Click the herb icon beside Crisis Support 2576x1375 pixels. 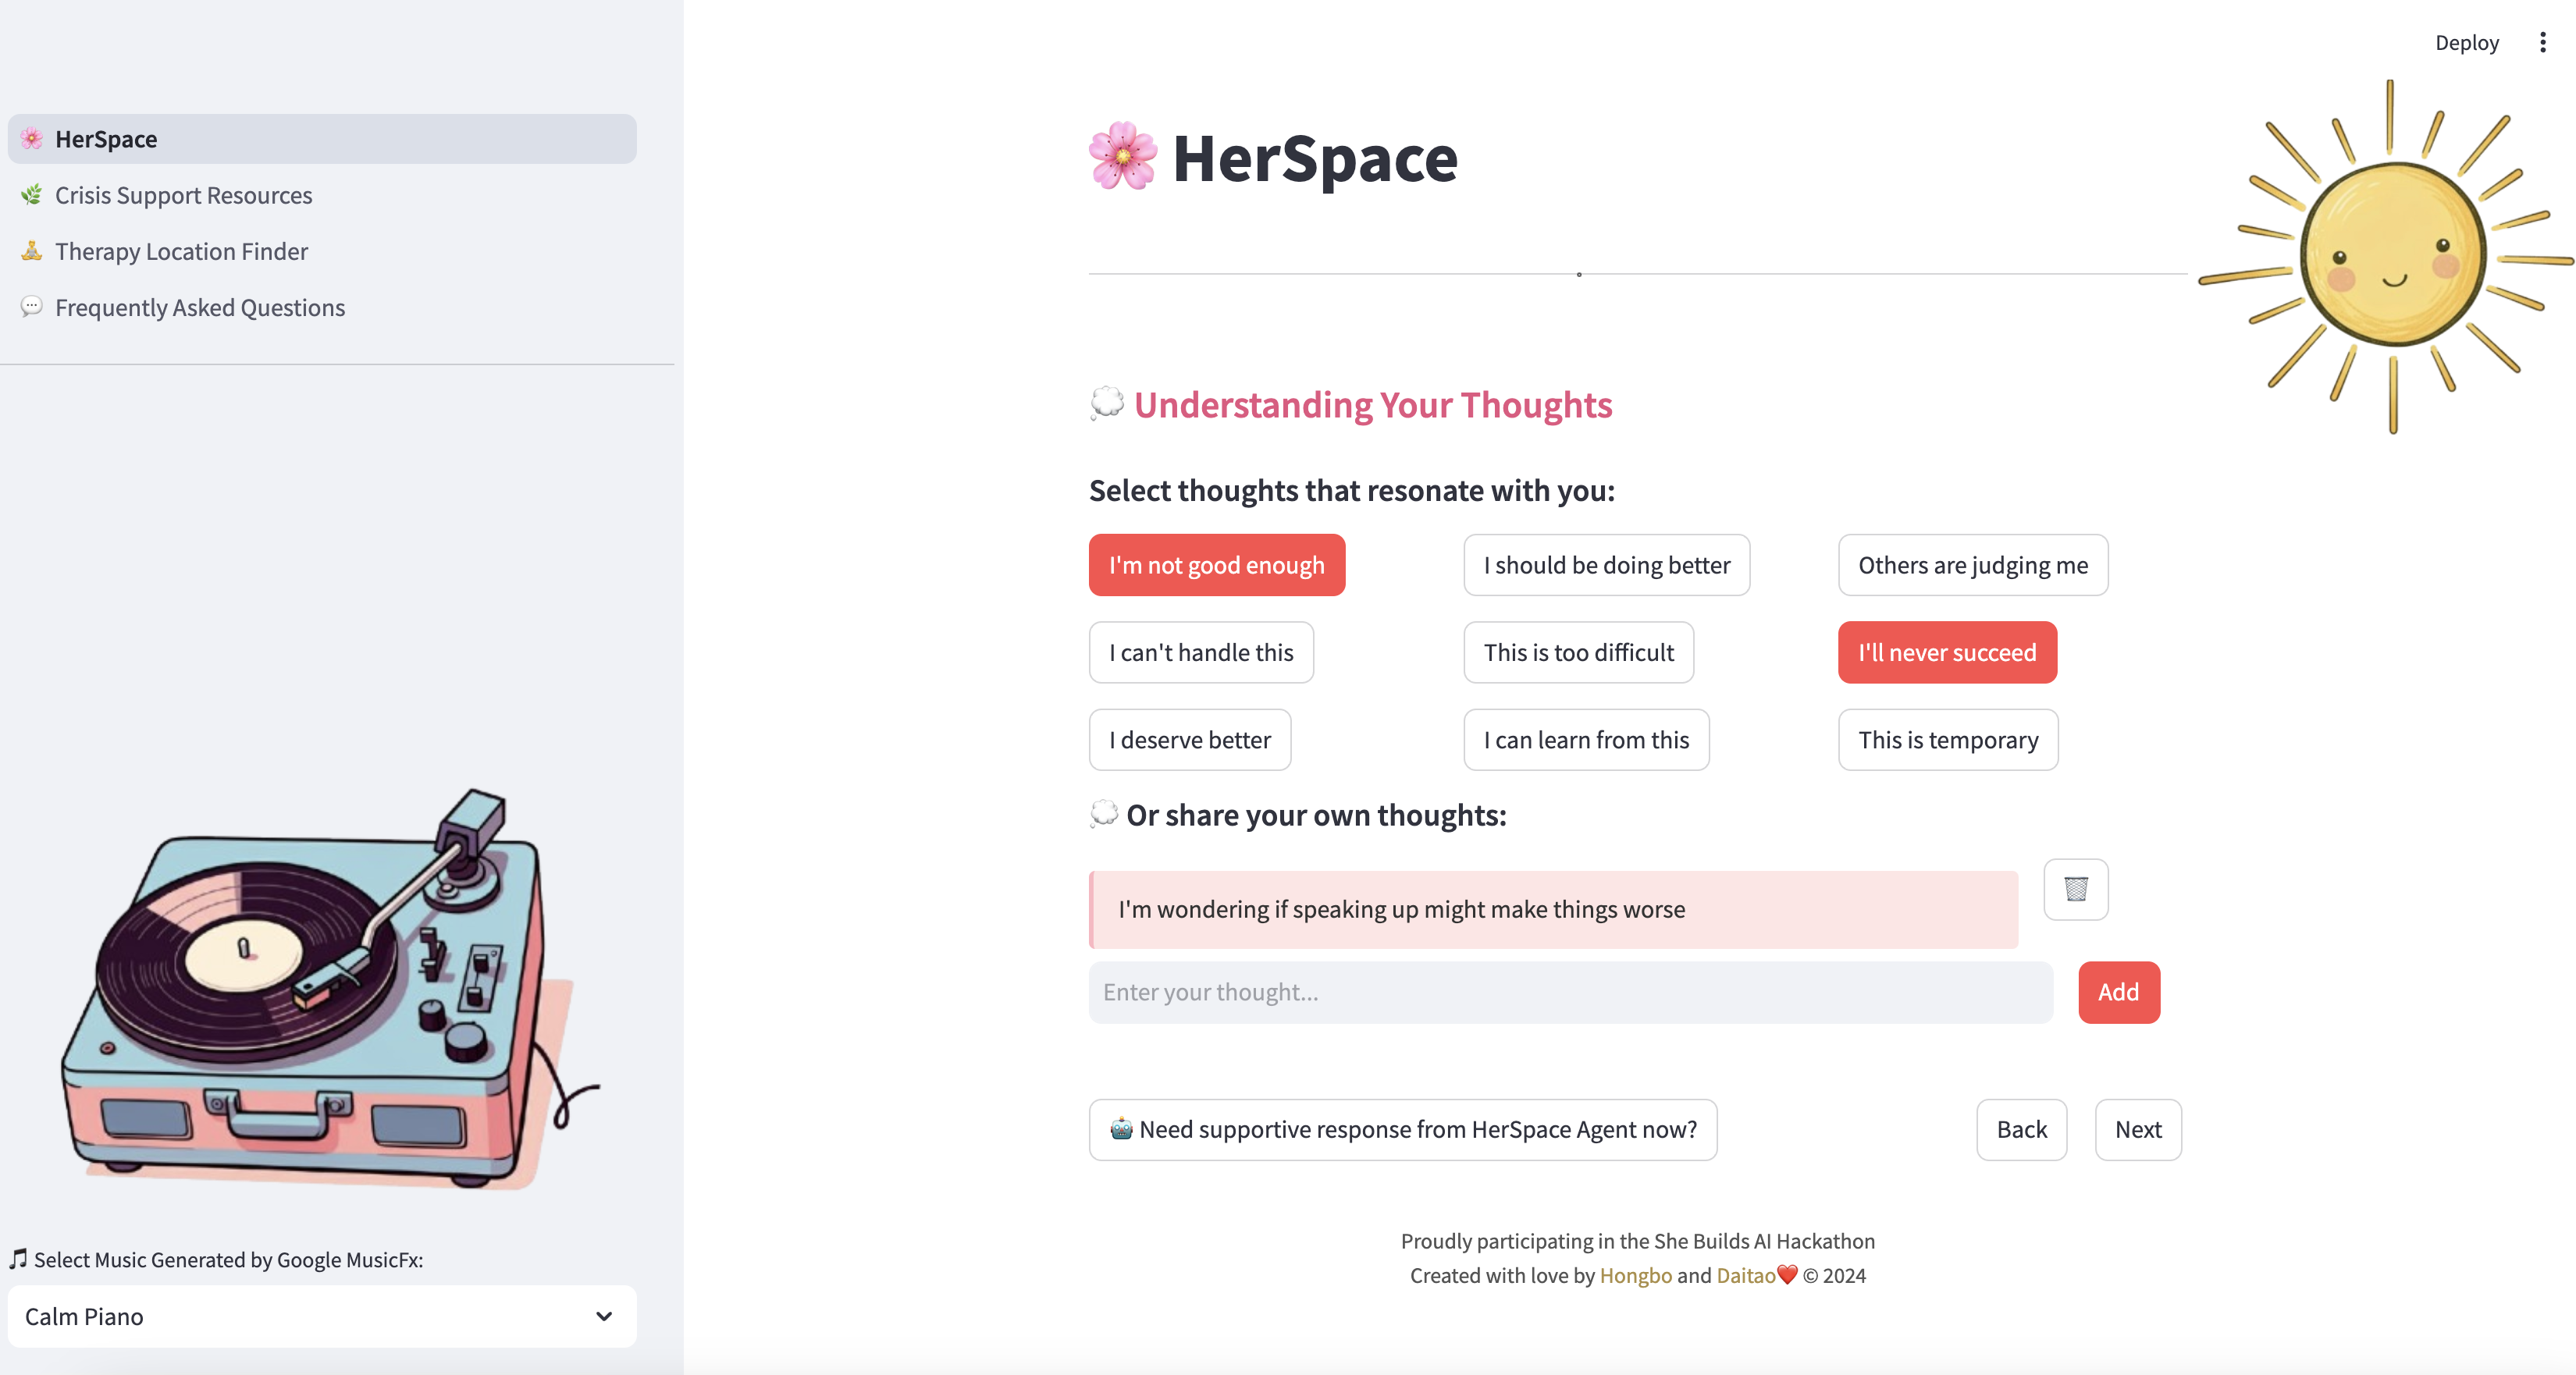click(32, 195)
